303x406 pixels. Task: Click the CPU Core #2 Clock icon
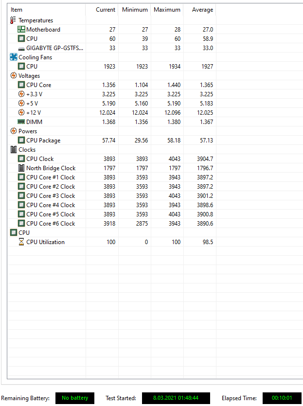pyautogui.click(x=21, y=186)
